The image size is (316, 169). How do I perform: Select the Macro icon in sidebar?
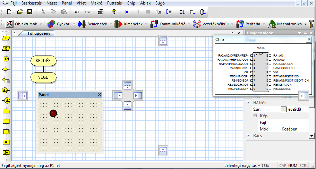[x=6, y=121]
